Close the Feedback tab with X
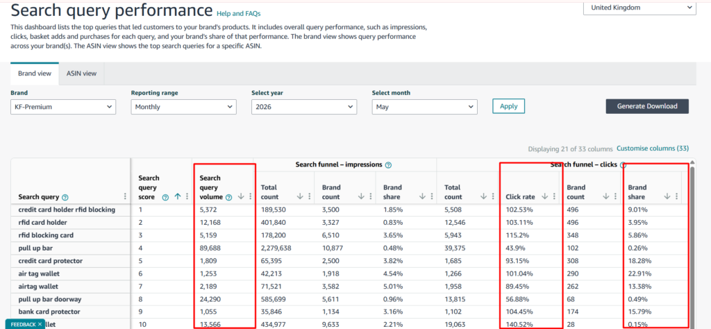This screenshot has height=329, width=711. (40, 324)
